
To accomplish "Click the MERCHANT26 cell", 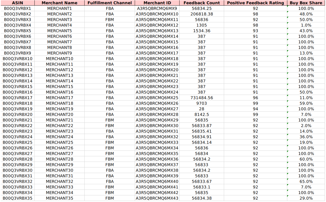I will point(60,148).
